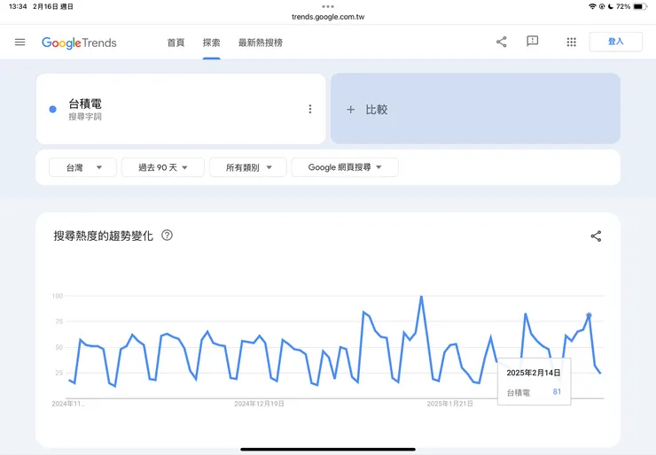
Task: Tap the bottom home indicator bar
Action: point(328,450)
